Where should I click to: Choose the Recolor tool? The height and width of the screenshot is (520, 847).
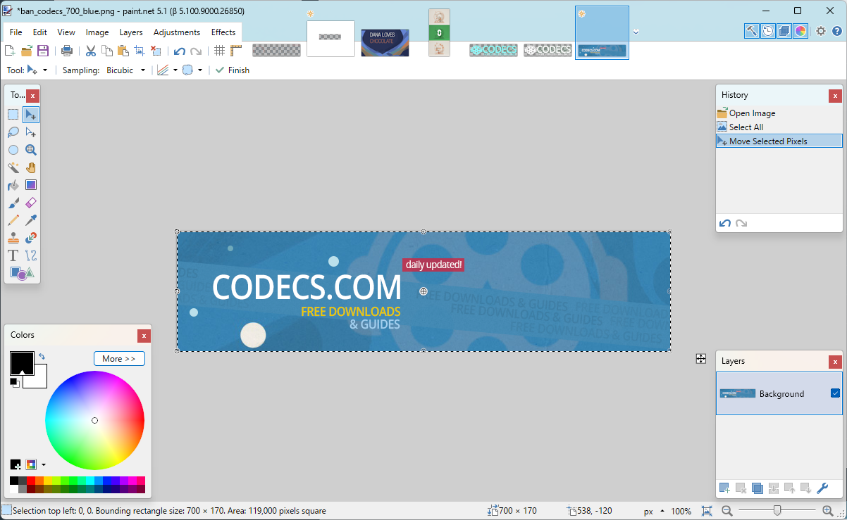click(x=31, y=238)
